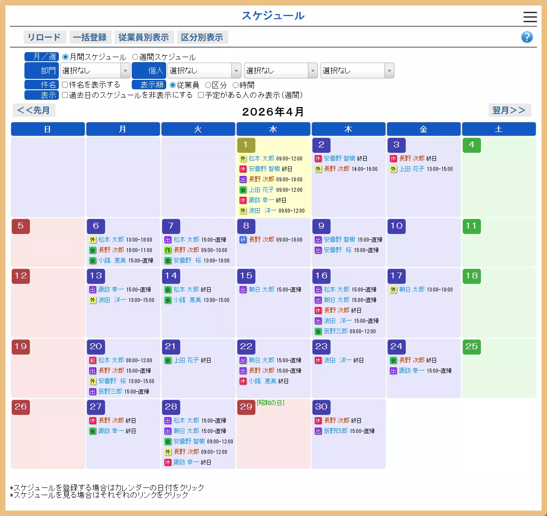This screenshot has width=547, height=516.
Task: Click the date 25
Action: 471,347
